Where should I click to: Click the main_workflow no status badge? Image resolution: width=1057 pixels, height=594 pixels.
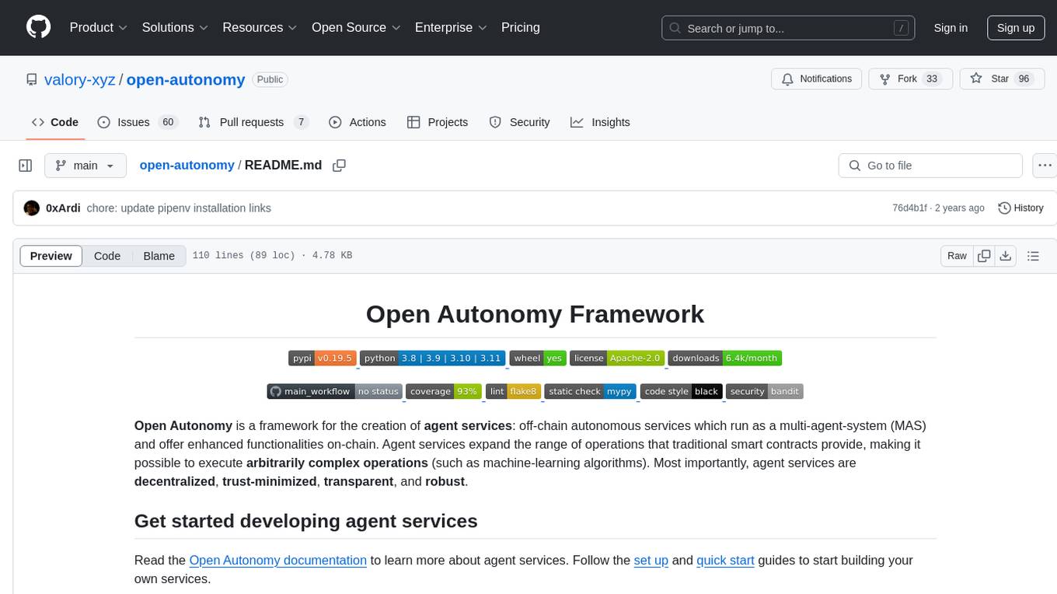[334, 392]
